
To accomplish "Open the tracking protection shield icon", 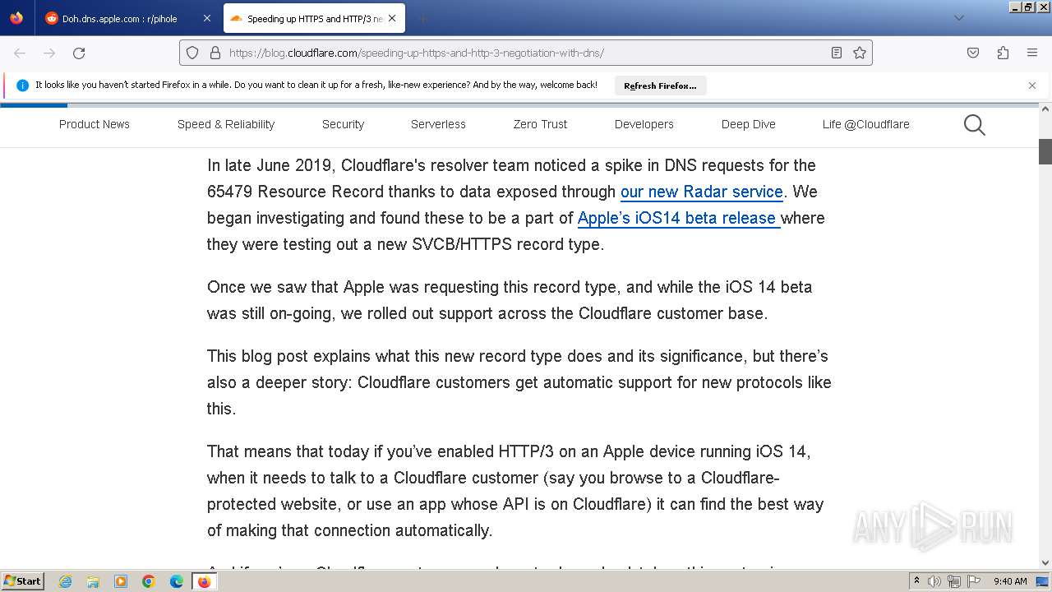I will pyautogui.click(x=192, y=53).
